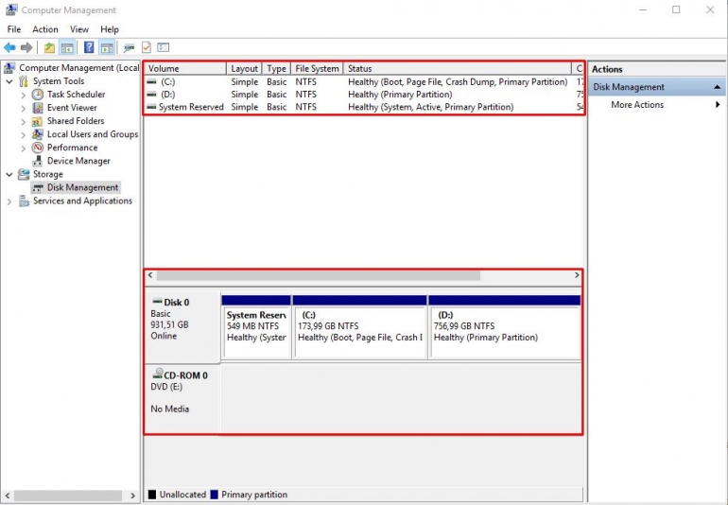Click the Forward arrow toolbar icon
The width and height of the screenshot is (728, 505).
coord(26,47)
